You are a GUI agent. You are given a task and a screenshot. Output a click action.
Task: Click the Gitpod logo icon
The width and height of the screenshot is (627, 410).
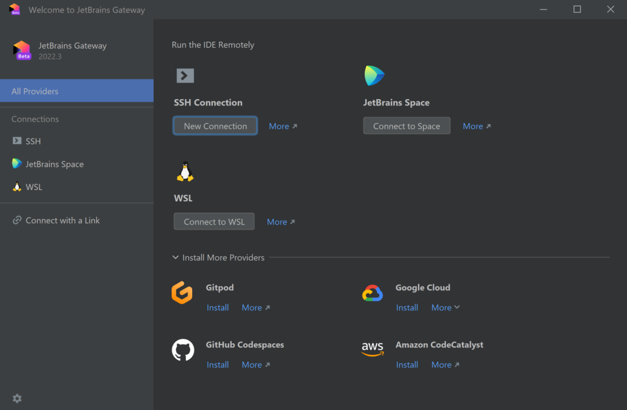pos(182,292)
